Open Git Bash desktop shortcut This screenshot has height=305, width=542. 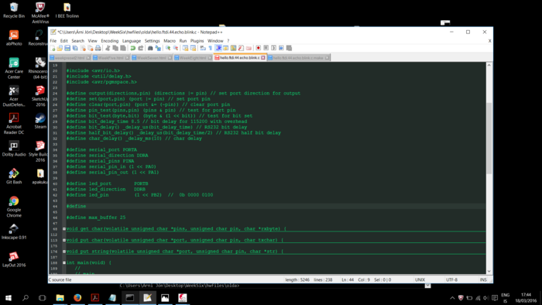coord(14,176)
